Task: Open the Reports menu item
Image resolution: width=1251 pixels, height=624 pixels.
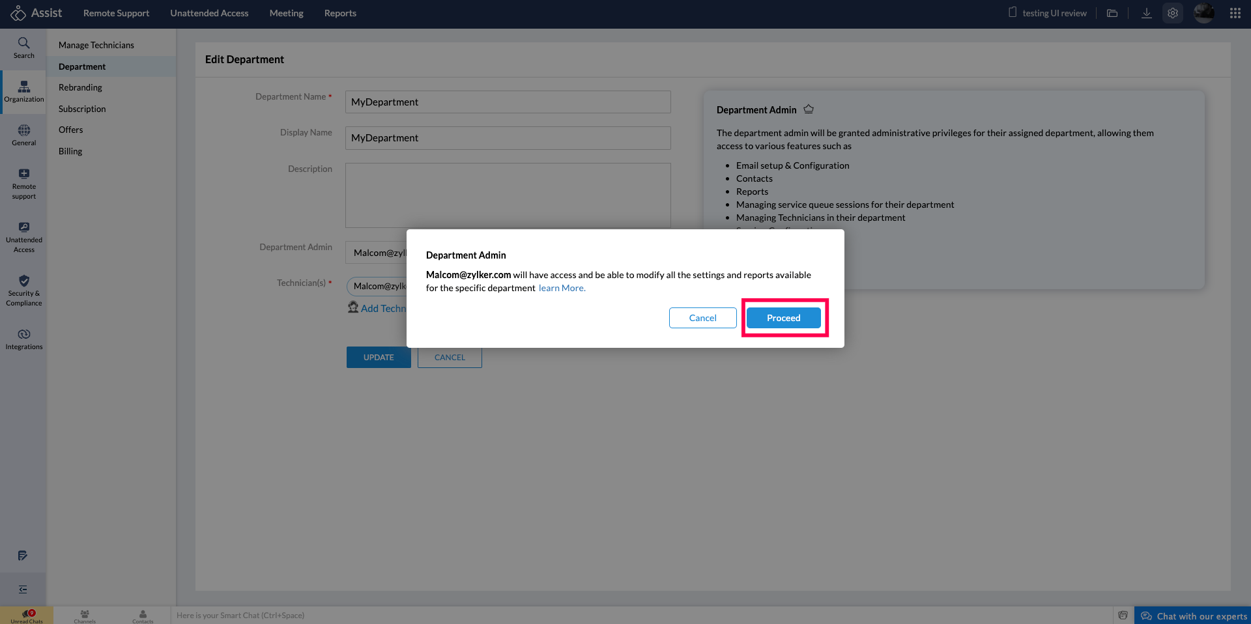Action: (339, 13)
